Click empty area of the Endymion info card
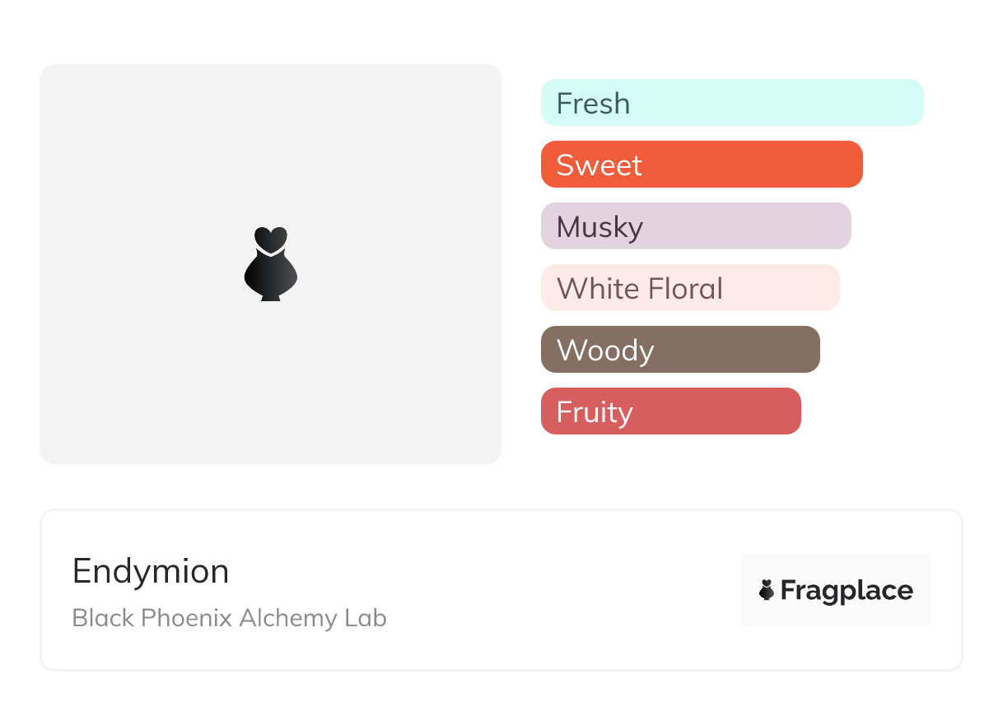 (x=560, y=592)
